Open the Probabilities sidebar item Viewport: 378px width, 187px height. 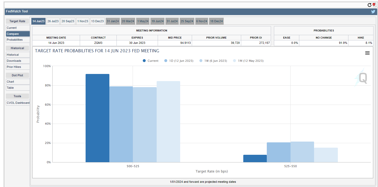[18, 40]
